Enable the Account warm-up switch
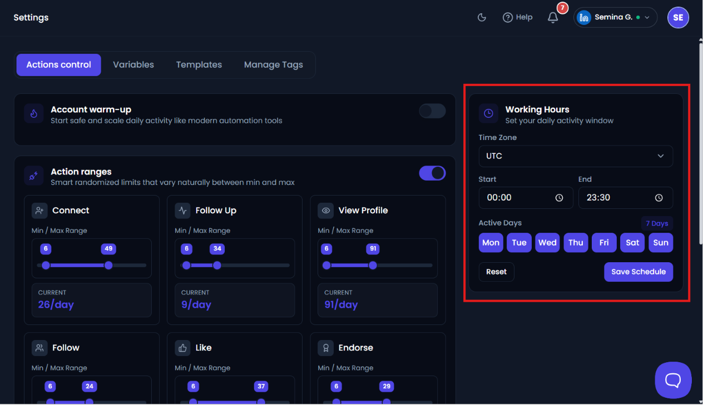703x405 pixels. click(x=432, y=111)
